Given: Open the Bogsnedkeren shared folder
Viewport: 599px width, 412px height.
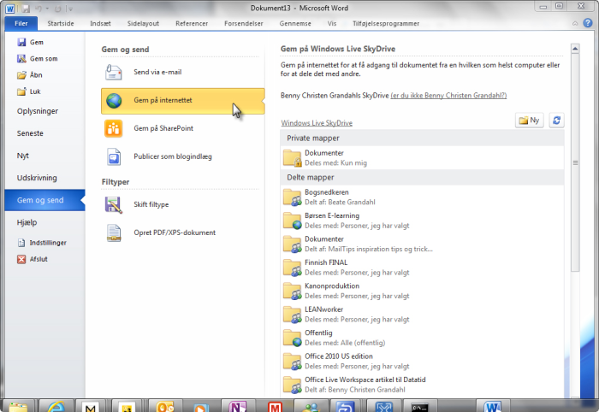Looking at the screenshot, I should [x=422, y=197].
